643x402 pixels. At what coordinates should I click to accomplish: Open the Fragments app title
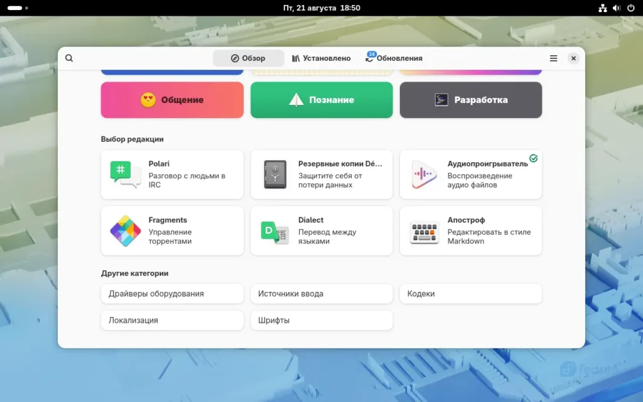pos(168,220)
